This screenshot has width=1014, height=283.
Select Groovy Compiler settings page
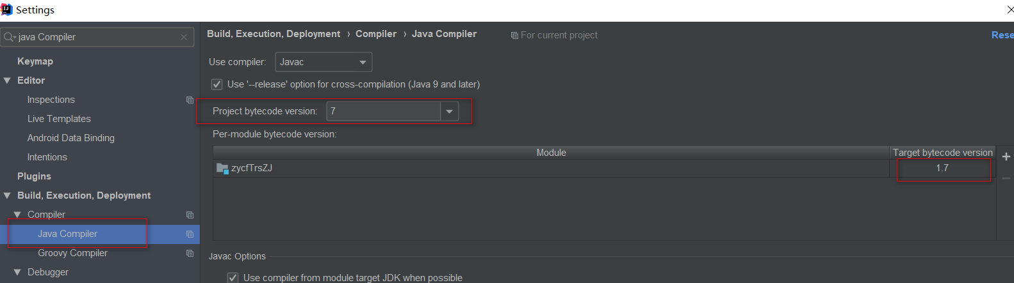click(72, 253)
